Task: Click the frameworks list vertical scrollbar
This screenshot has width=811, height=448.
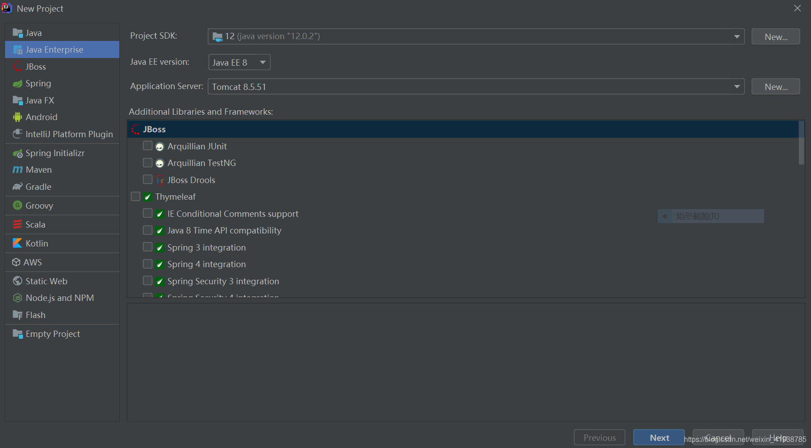Action: pos(801,143)
